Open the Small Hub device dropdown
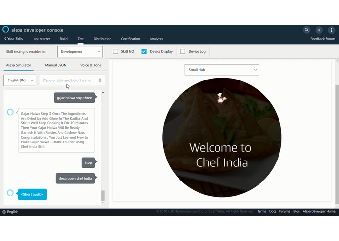Image resolution: width=339 pixels, height=241 pixels. (222, 70)
